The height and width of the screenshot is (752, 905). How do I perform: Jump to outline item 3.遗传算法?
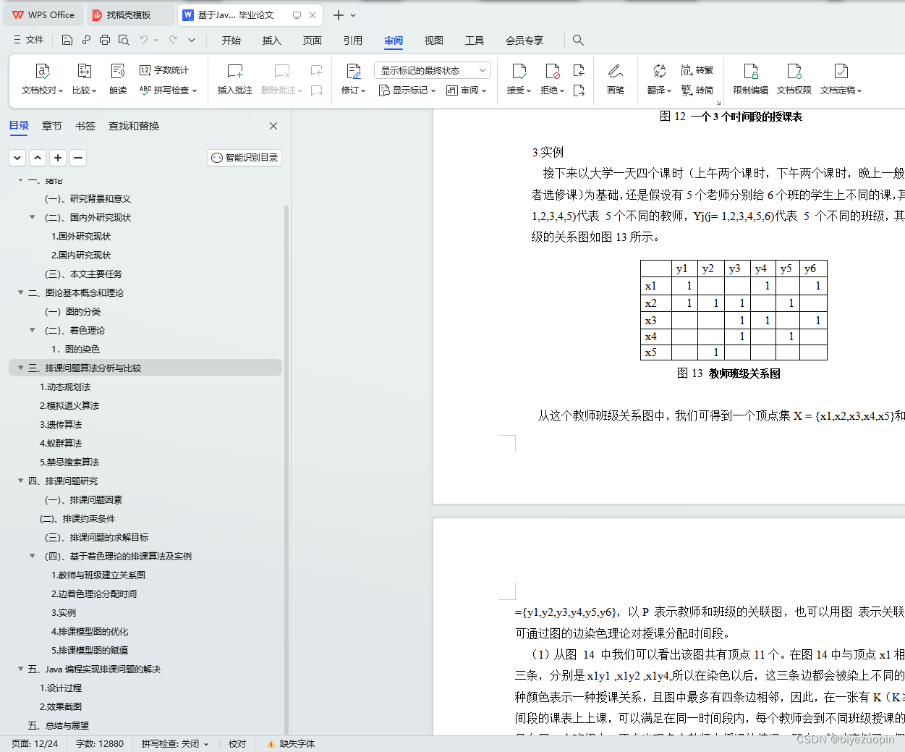pyautogui.click(x=61, y=424)
